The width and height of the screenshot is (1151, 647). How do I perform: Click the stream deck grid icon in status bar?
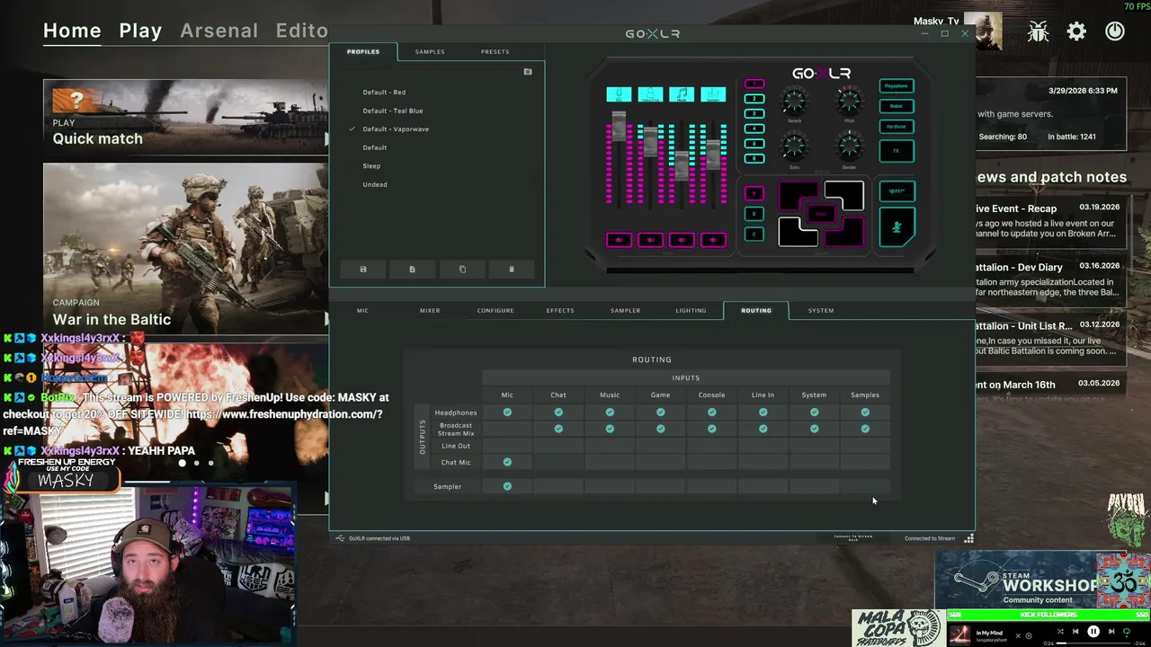(x=968, y=538)
